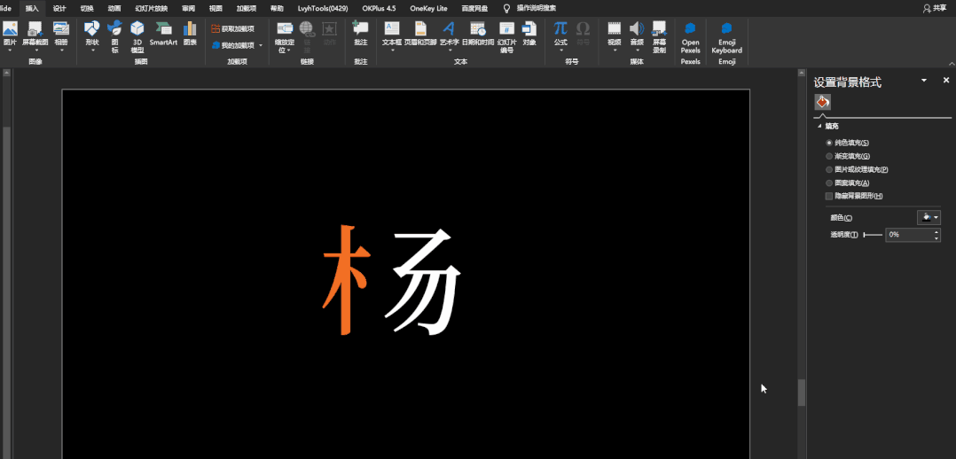Start screen recording (屏幕录制)
This screenshot has height=459, width=956.
659,36
